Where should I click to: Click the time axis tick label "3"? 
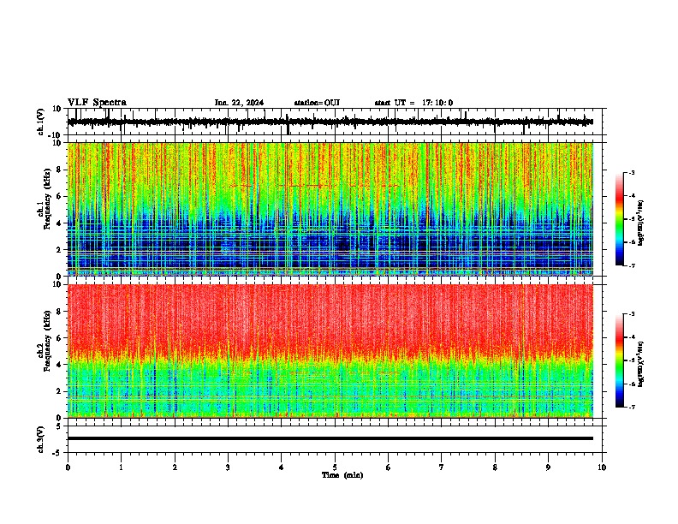[228, 467]
